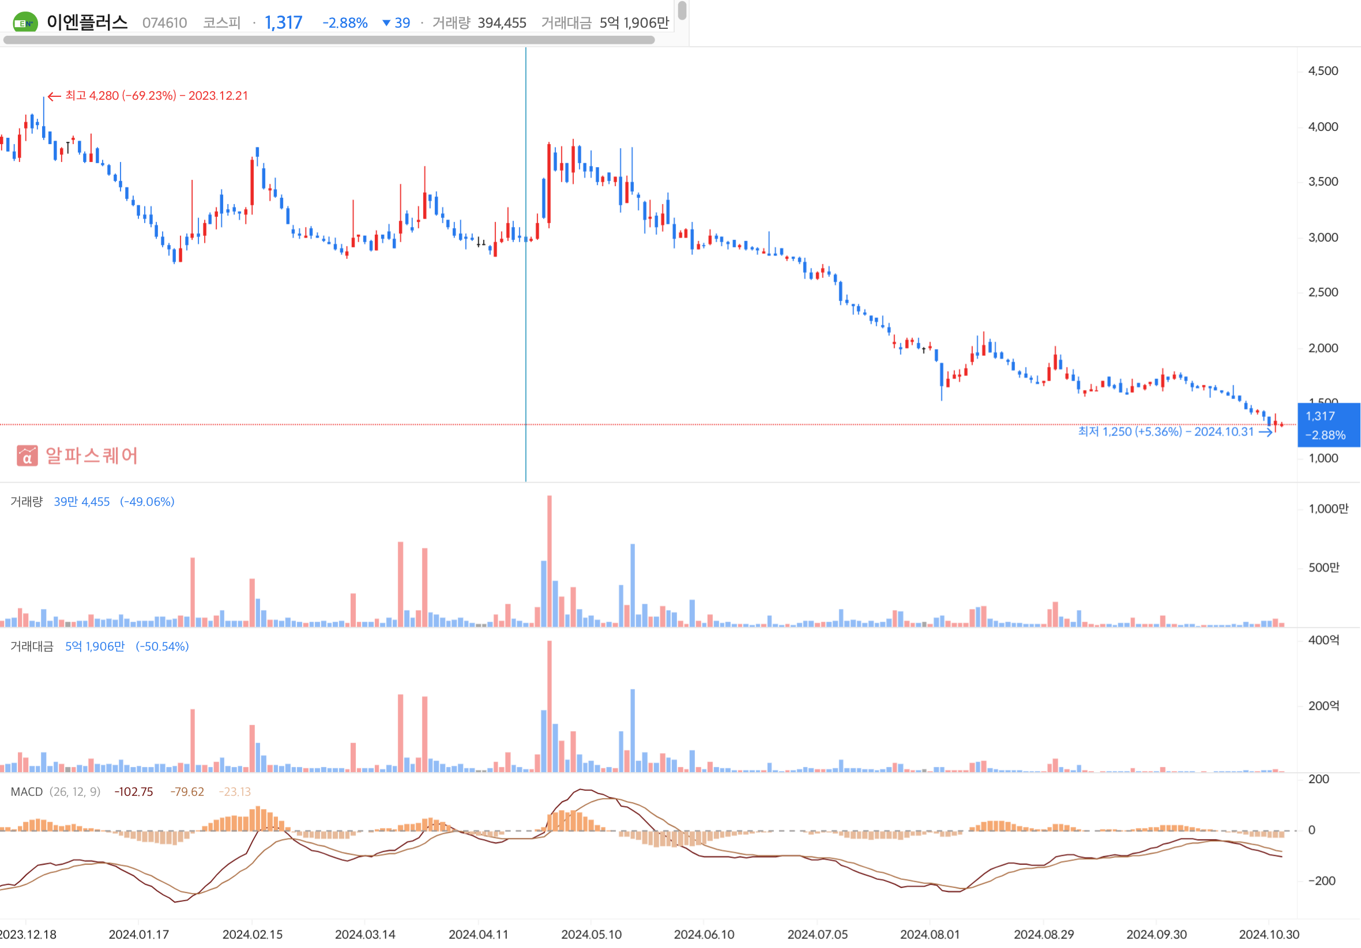Click the 최고 4,280 high price annotation
This screenshot has height=948, width=1361.
(148, 96)
